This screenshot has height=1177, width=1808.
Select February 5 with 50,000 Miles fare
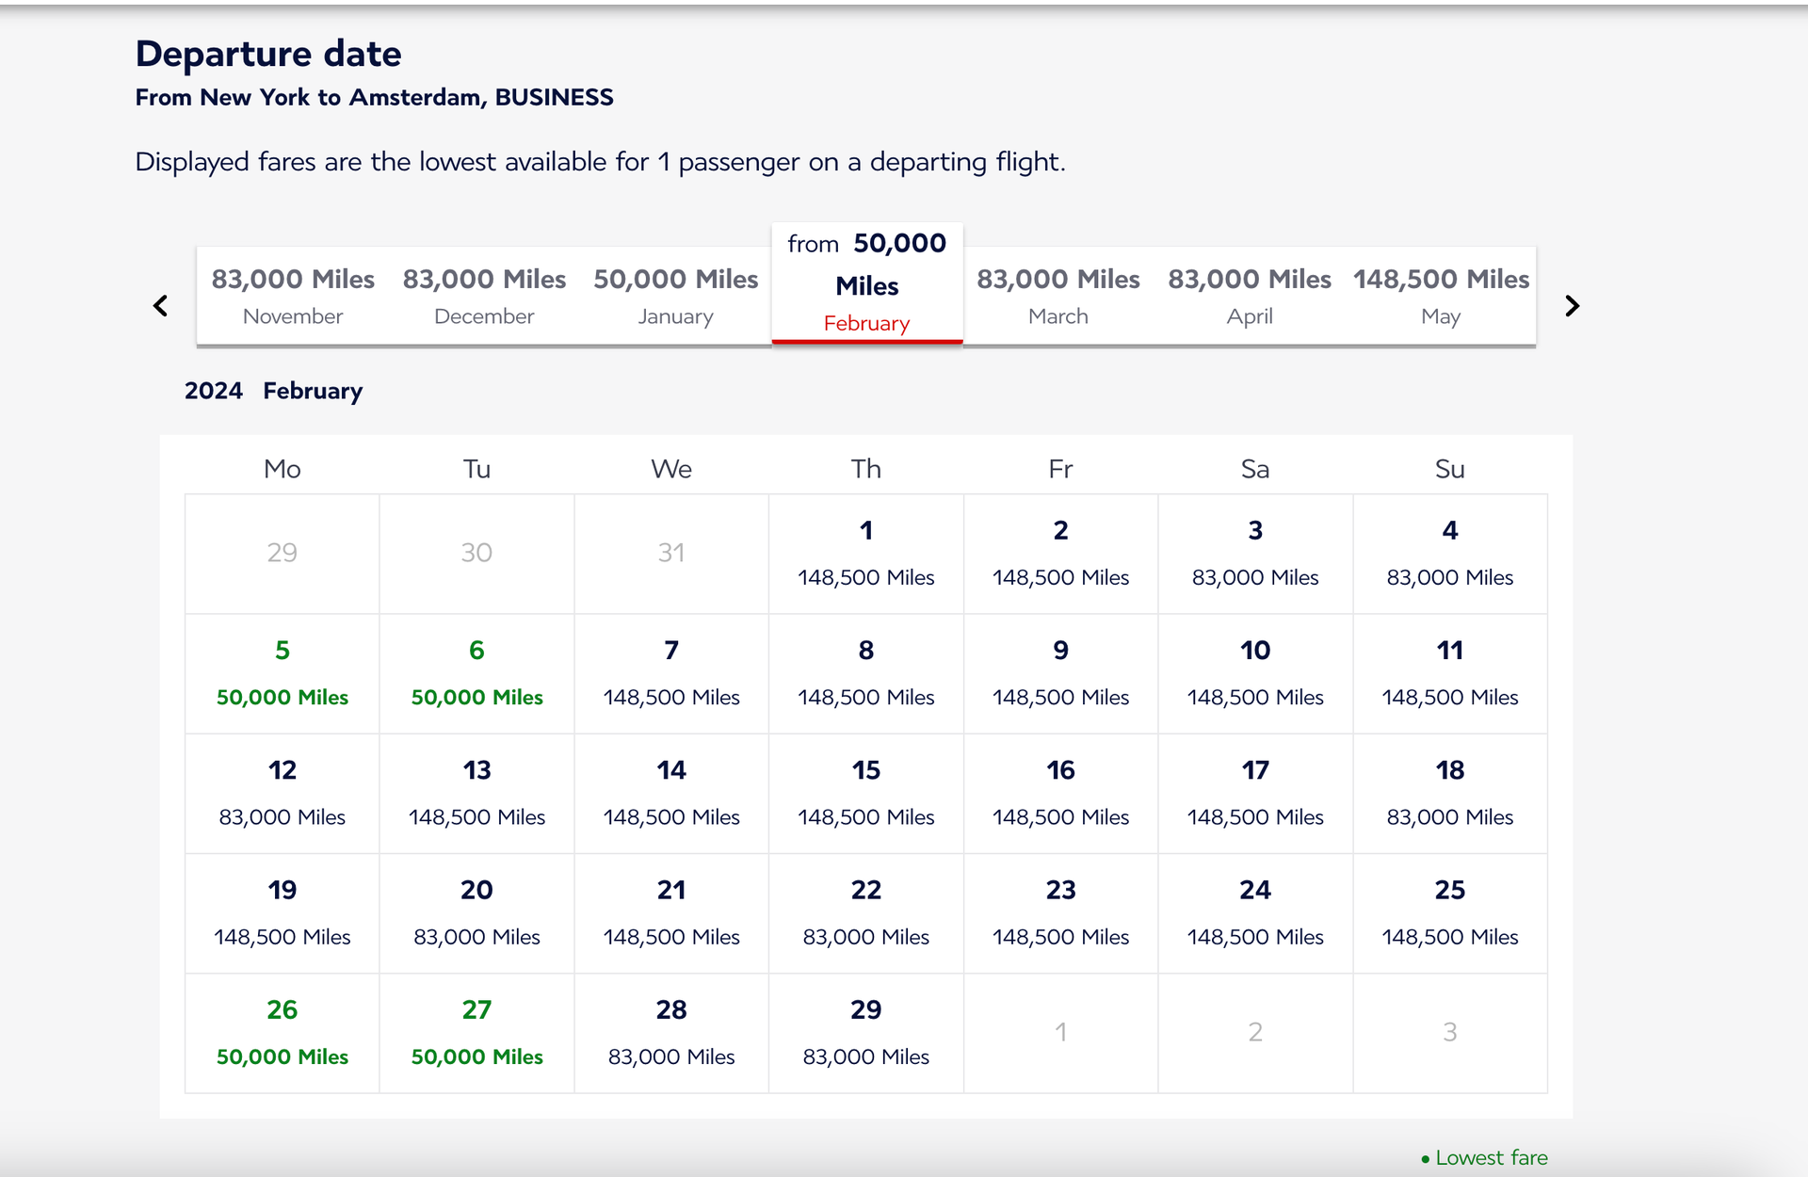282,672
